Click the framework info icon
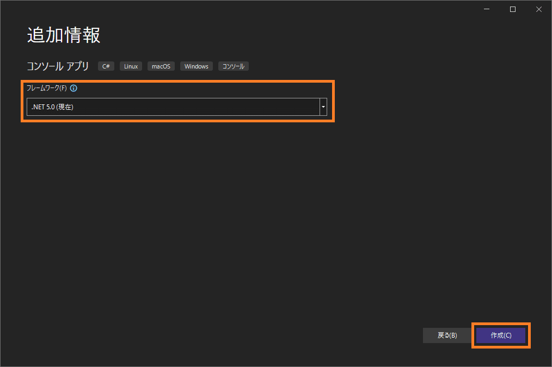This screenshot has width=552, height=367. tap(73, 88)
